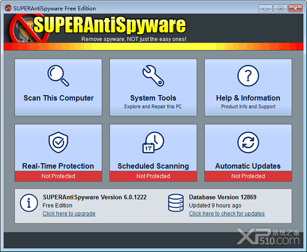Click 'Click here to check for updates' link
Viewport: 307px width, 252px height.
tap(227, 214)
